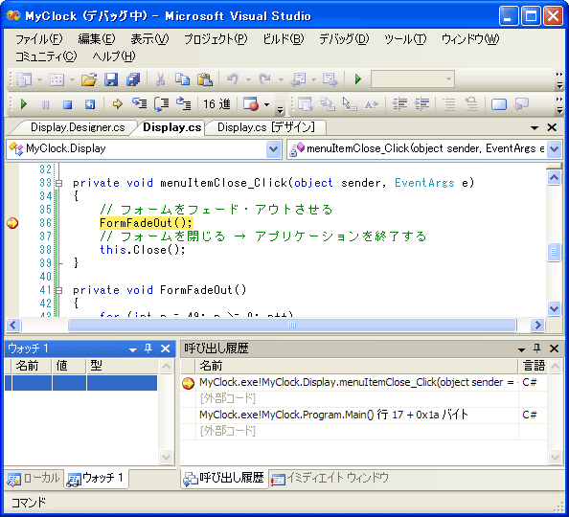Close the active document with the X button
Image resolution: width=569 pixels, height=517 pixels.
(552, 127)
